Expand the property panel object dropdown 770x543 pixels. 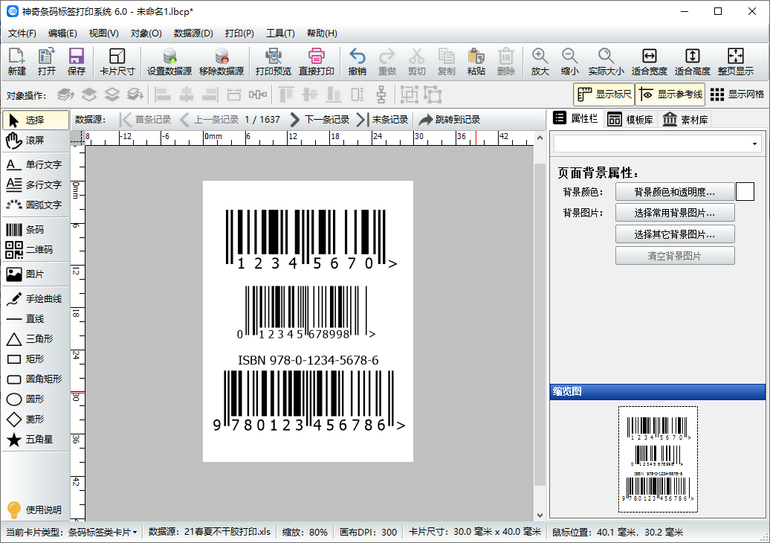pos(755,144)
